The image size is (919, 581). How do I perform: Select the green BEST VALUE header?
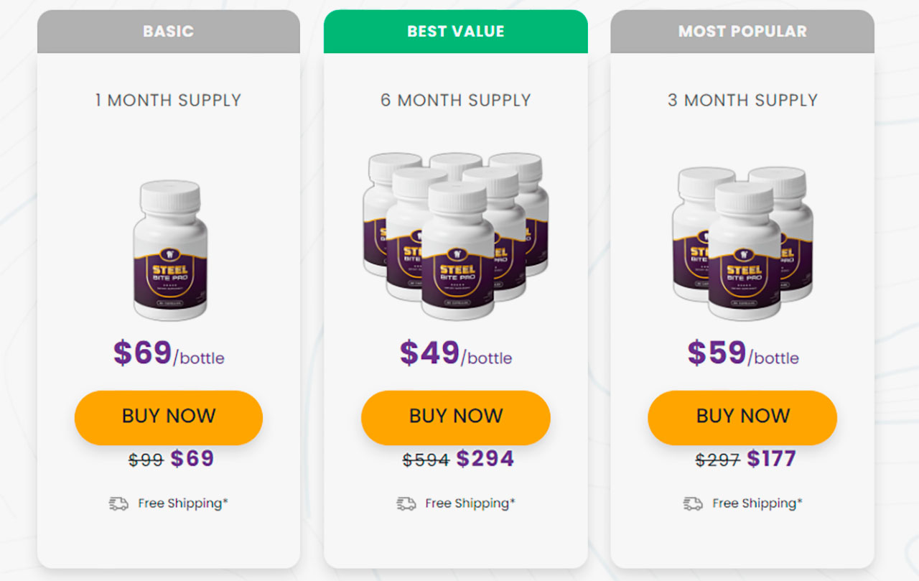point(456,32)
